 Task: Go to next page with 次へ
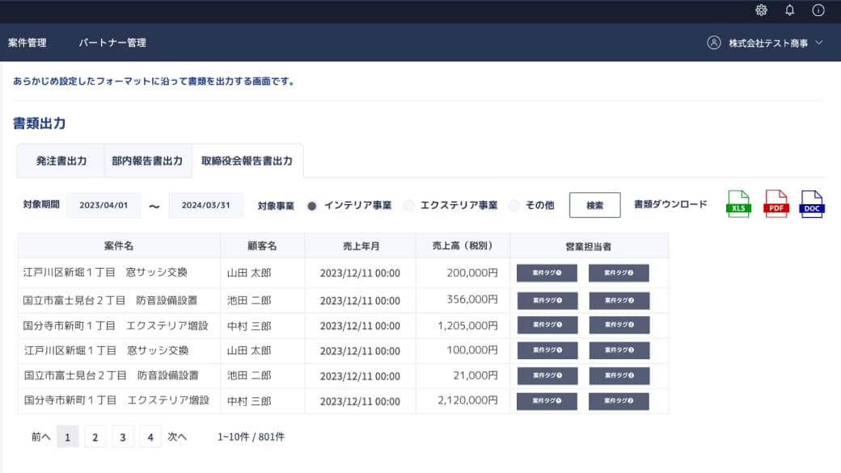coord(177,437)
